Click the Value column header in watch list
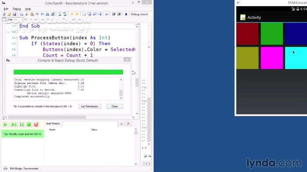Screen dimensions: 307x172 pos(94,130)
